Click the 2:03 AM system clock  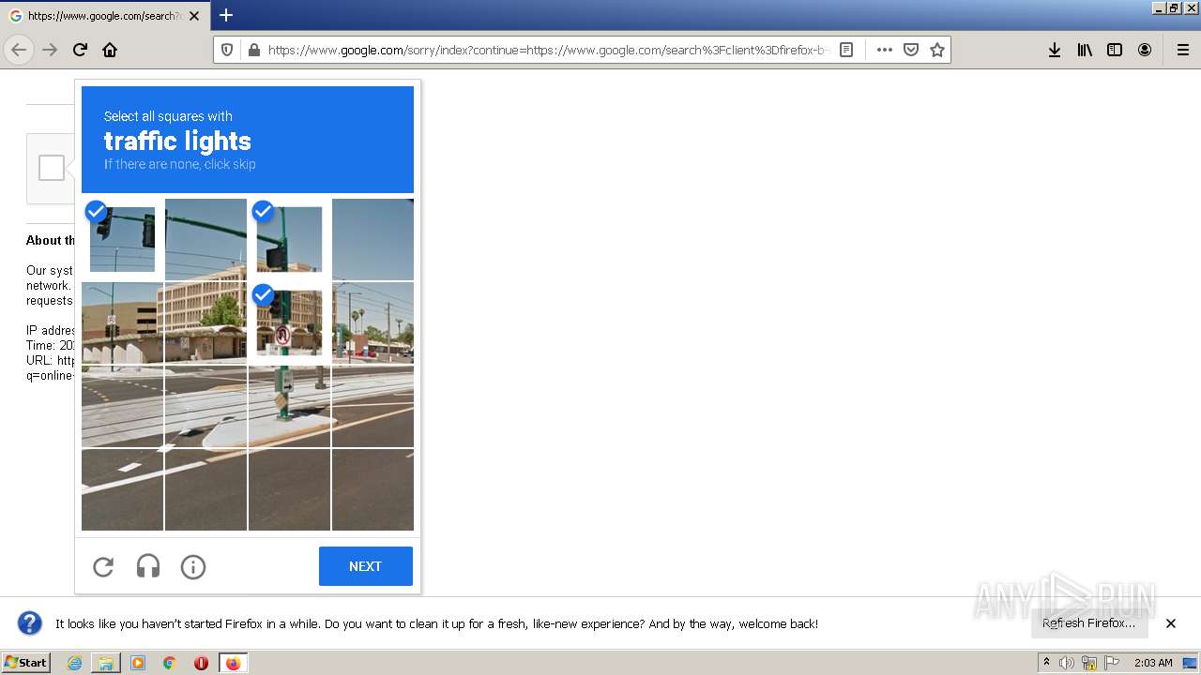click(x=1153, y=663)
